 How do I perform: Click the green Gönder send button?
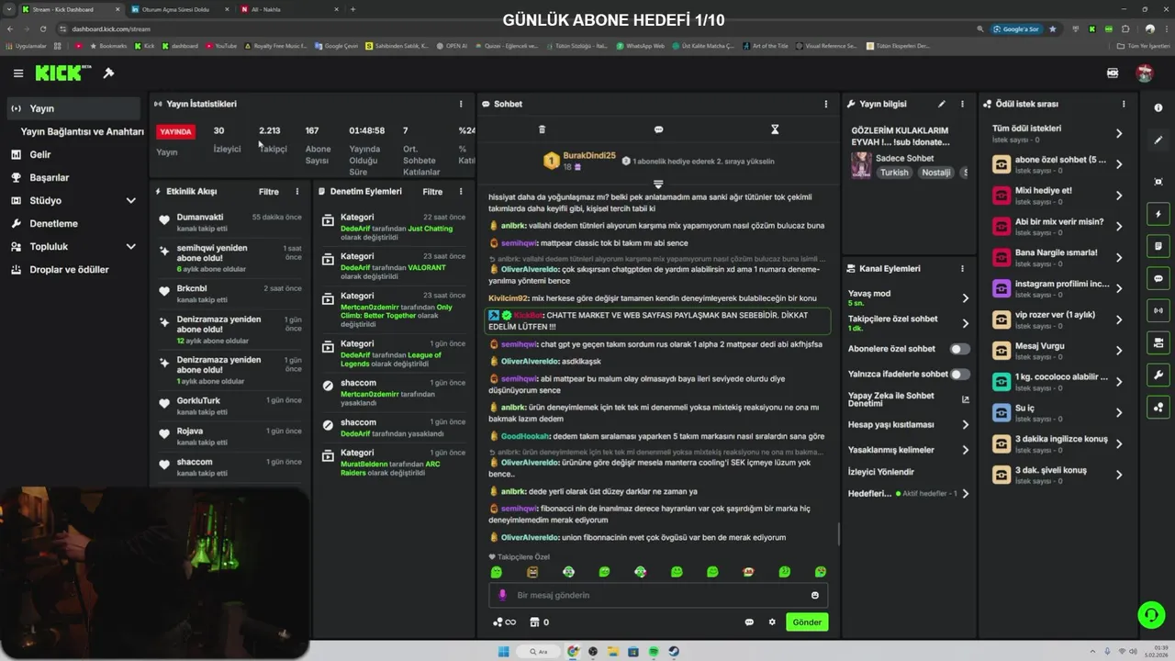click(807, 622)
